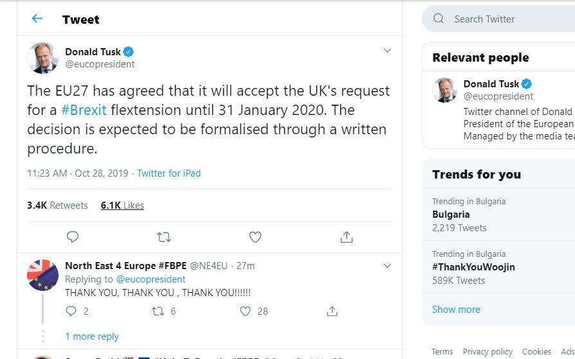Like the reply with 28 likes
Screen dimensions: 575x359
pos(245,311)
